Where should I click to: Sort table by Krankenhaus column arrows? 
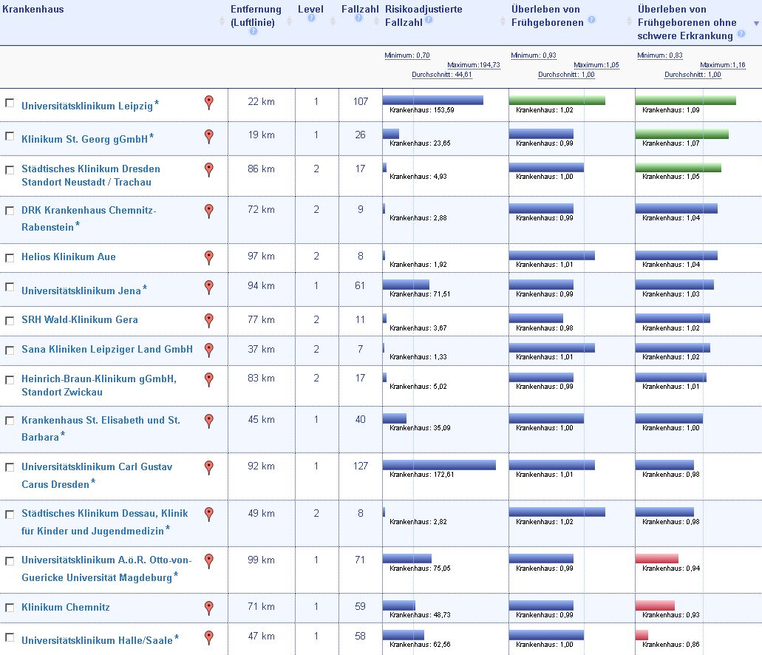point(222,21)
